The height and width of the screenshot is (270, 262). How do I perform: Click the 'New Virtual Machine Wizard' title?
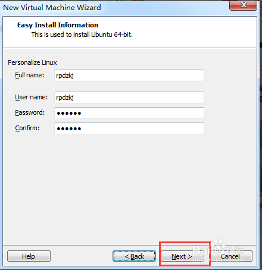[x=52, y=8]
